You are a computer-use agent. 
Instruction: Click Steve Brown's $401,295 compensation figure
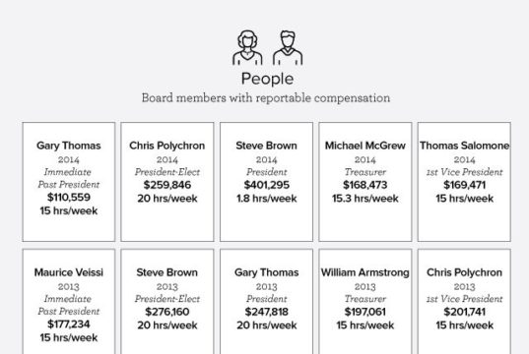[x=267, y=185]
